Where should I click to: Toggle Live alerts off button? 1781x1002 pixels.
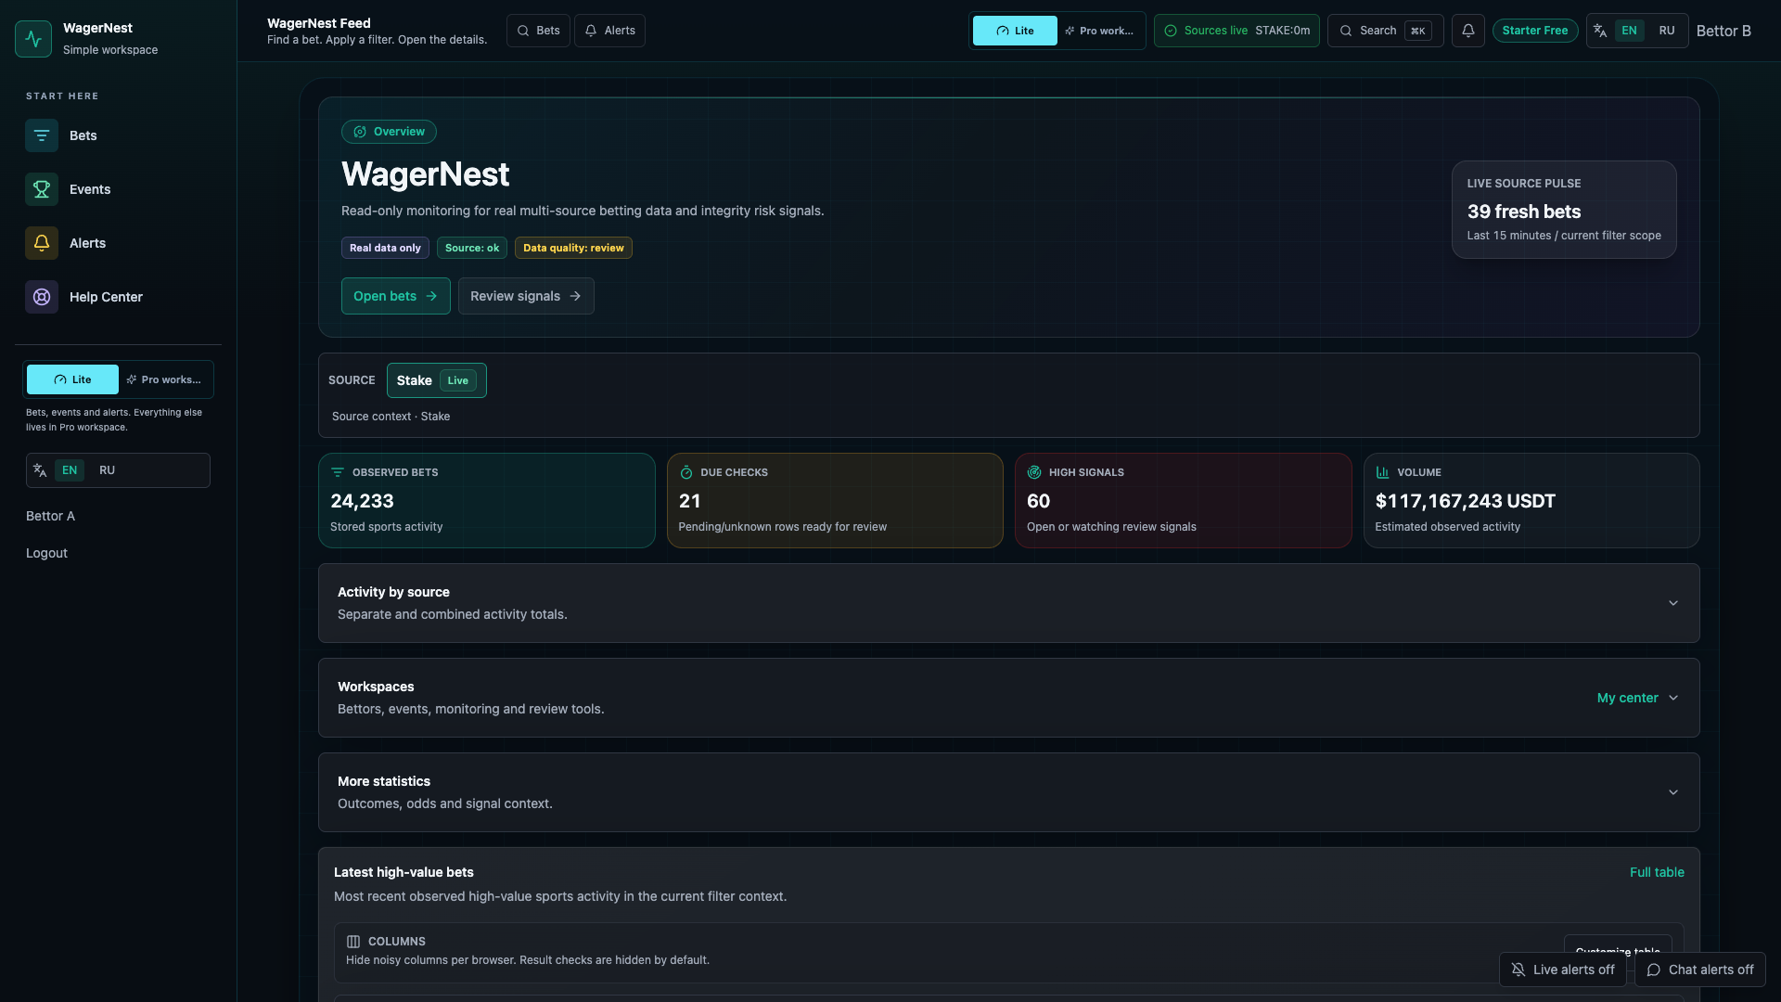pyautogui.click(x=1563, y=970)
